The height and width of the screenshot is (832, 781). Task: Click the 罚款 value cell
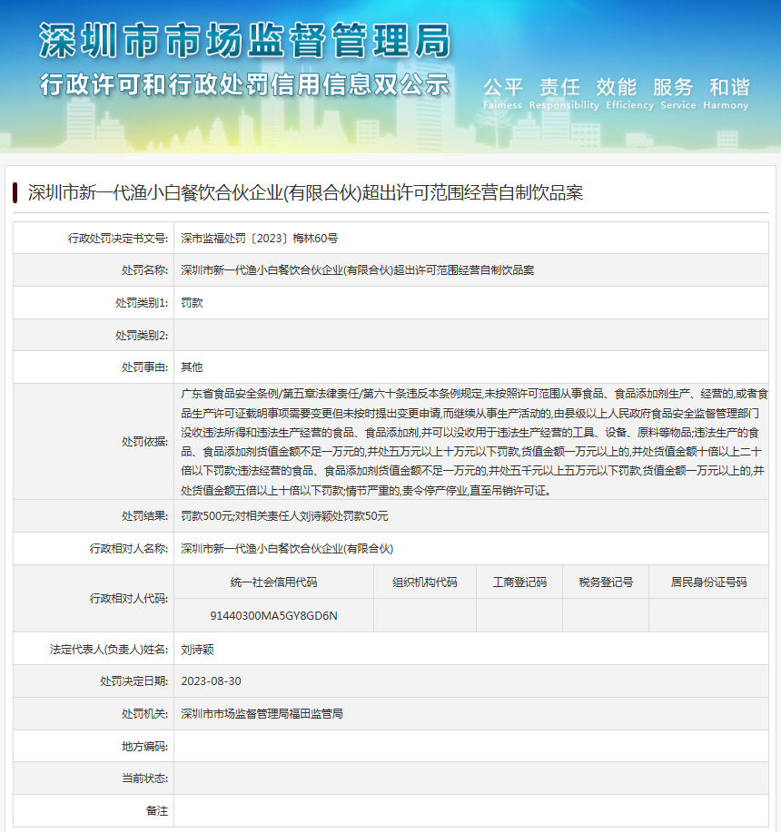point(192,303)
